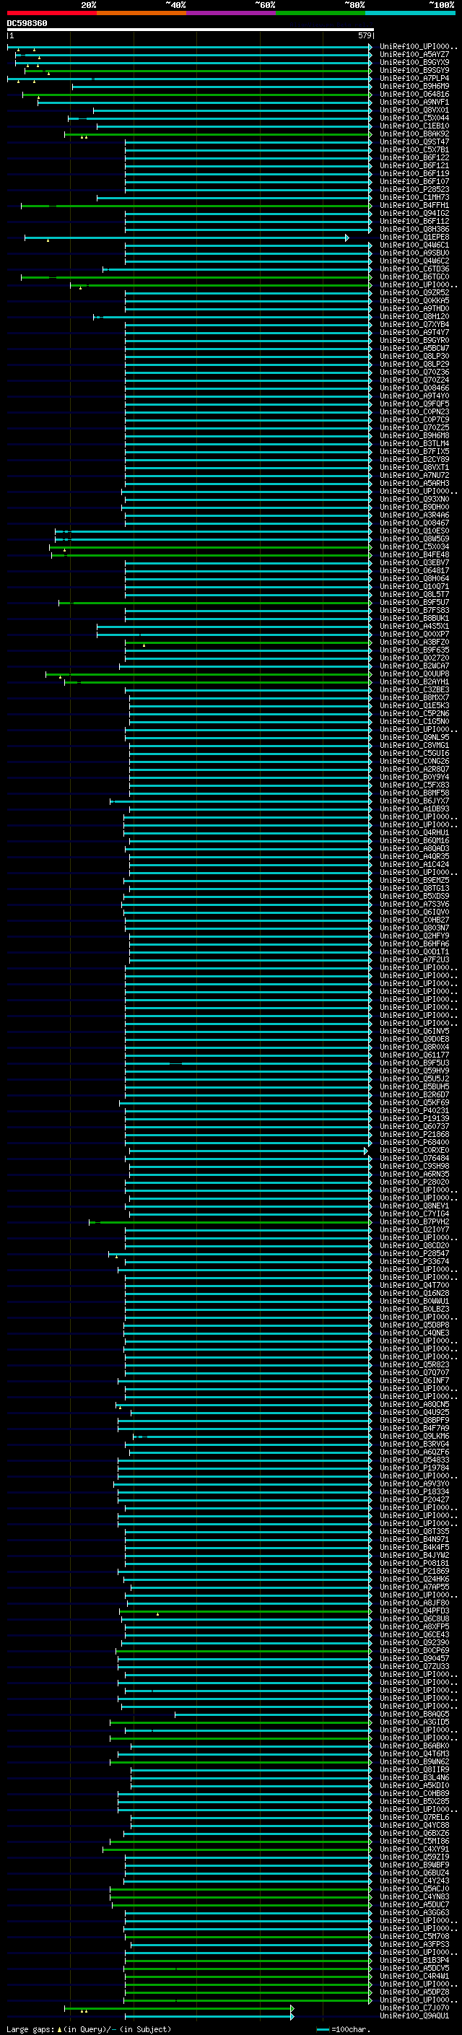The width and height of the screenshot is (462, 2035).
Task: Click hit label UniRef100_A5DUC7
Action: pyautogui.click(x=414, y=1904)
